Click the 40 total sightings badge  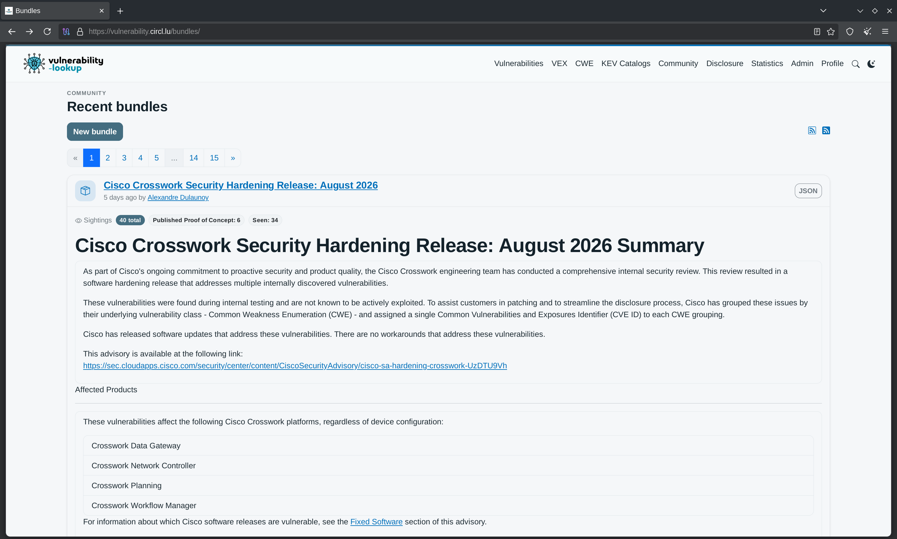click(130, 221)
